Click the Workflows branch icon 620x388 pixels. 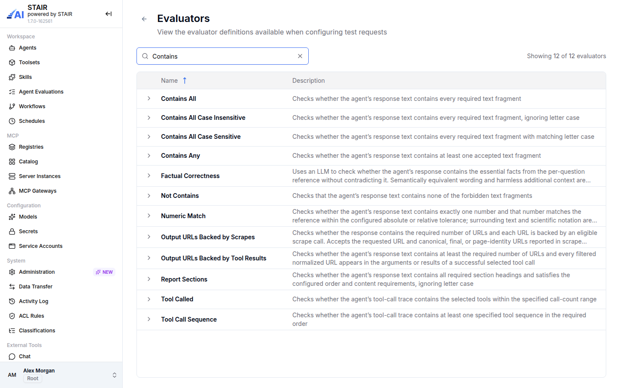point(12,106)
